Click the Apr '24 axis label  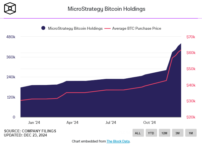tap(73, 122)
